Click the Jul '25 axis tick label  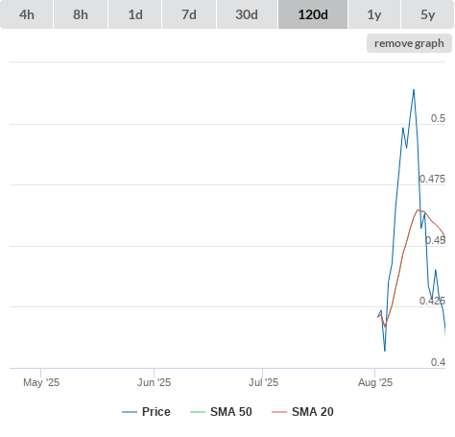(x=263, y=382)
